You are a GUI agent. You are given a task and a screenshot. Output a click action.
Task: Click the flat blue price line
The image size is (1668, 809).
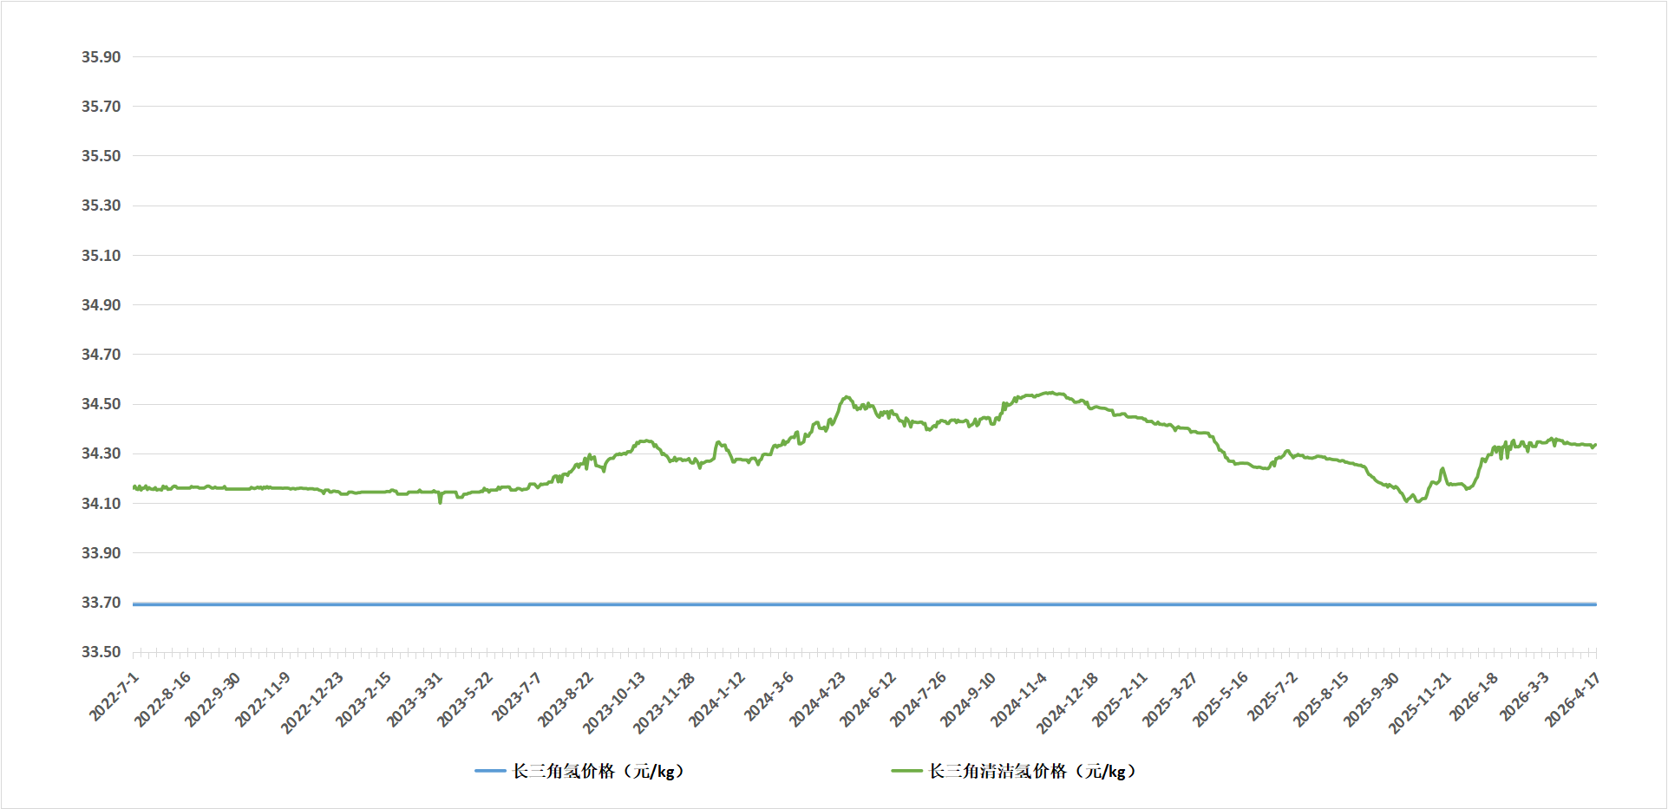865,604
